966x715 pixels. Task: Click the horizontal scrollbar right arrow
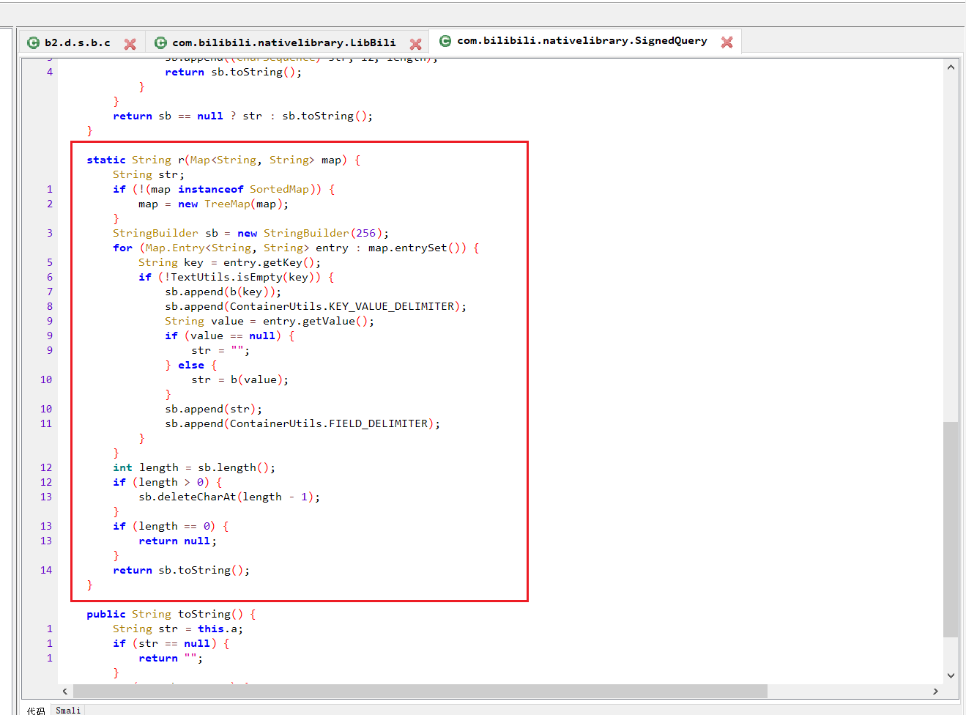click(x=935, y=691)
